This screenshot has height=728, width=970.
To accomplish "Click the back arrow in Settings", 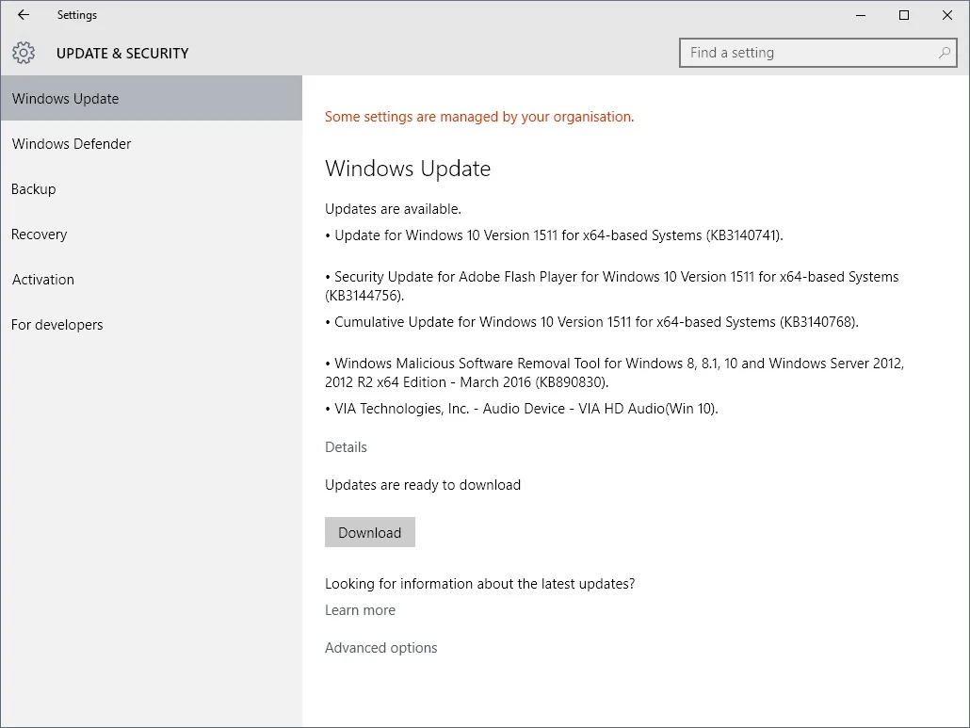I will tap(24, 15).
